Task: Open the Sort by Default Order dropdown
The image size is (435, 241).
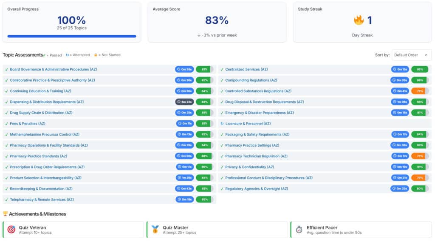Action: [x=411, y=55]
